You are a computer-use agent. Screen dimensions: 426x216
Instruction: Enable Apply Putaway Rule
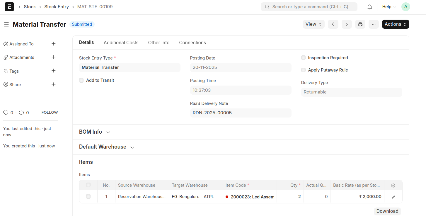(x=303, y=70)
